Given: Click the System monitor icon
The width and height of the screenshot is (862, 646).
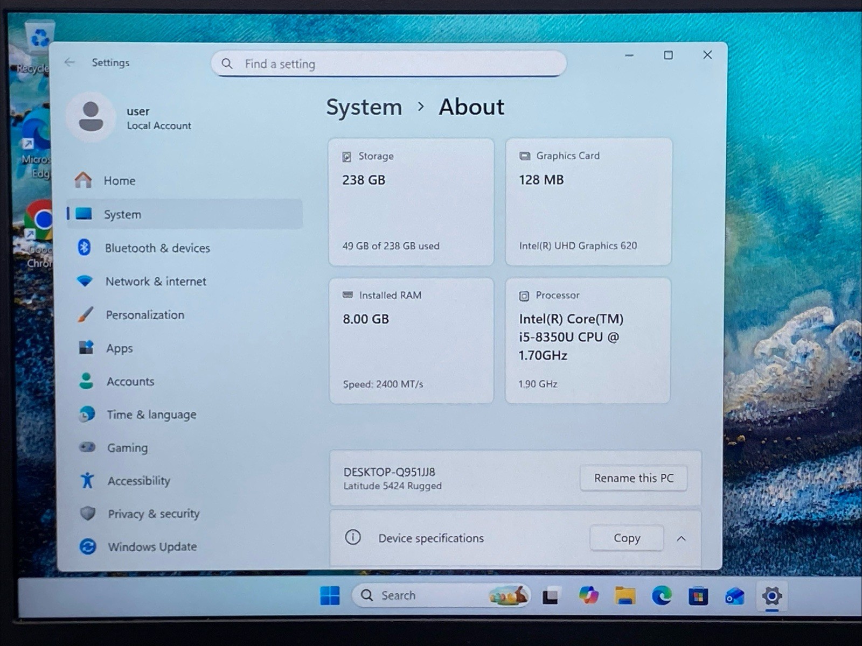Looking at the screenshot, I should click(x=84, y=214).
